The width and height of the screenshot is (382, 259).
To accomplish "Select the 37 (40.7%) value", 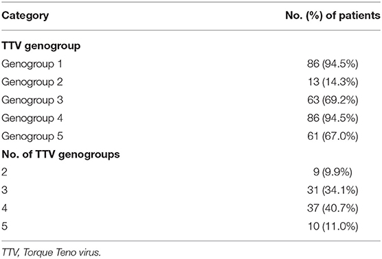I will click(333, 208).
